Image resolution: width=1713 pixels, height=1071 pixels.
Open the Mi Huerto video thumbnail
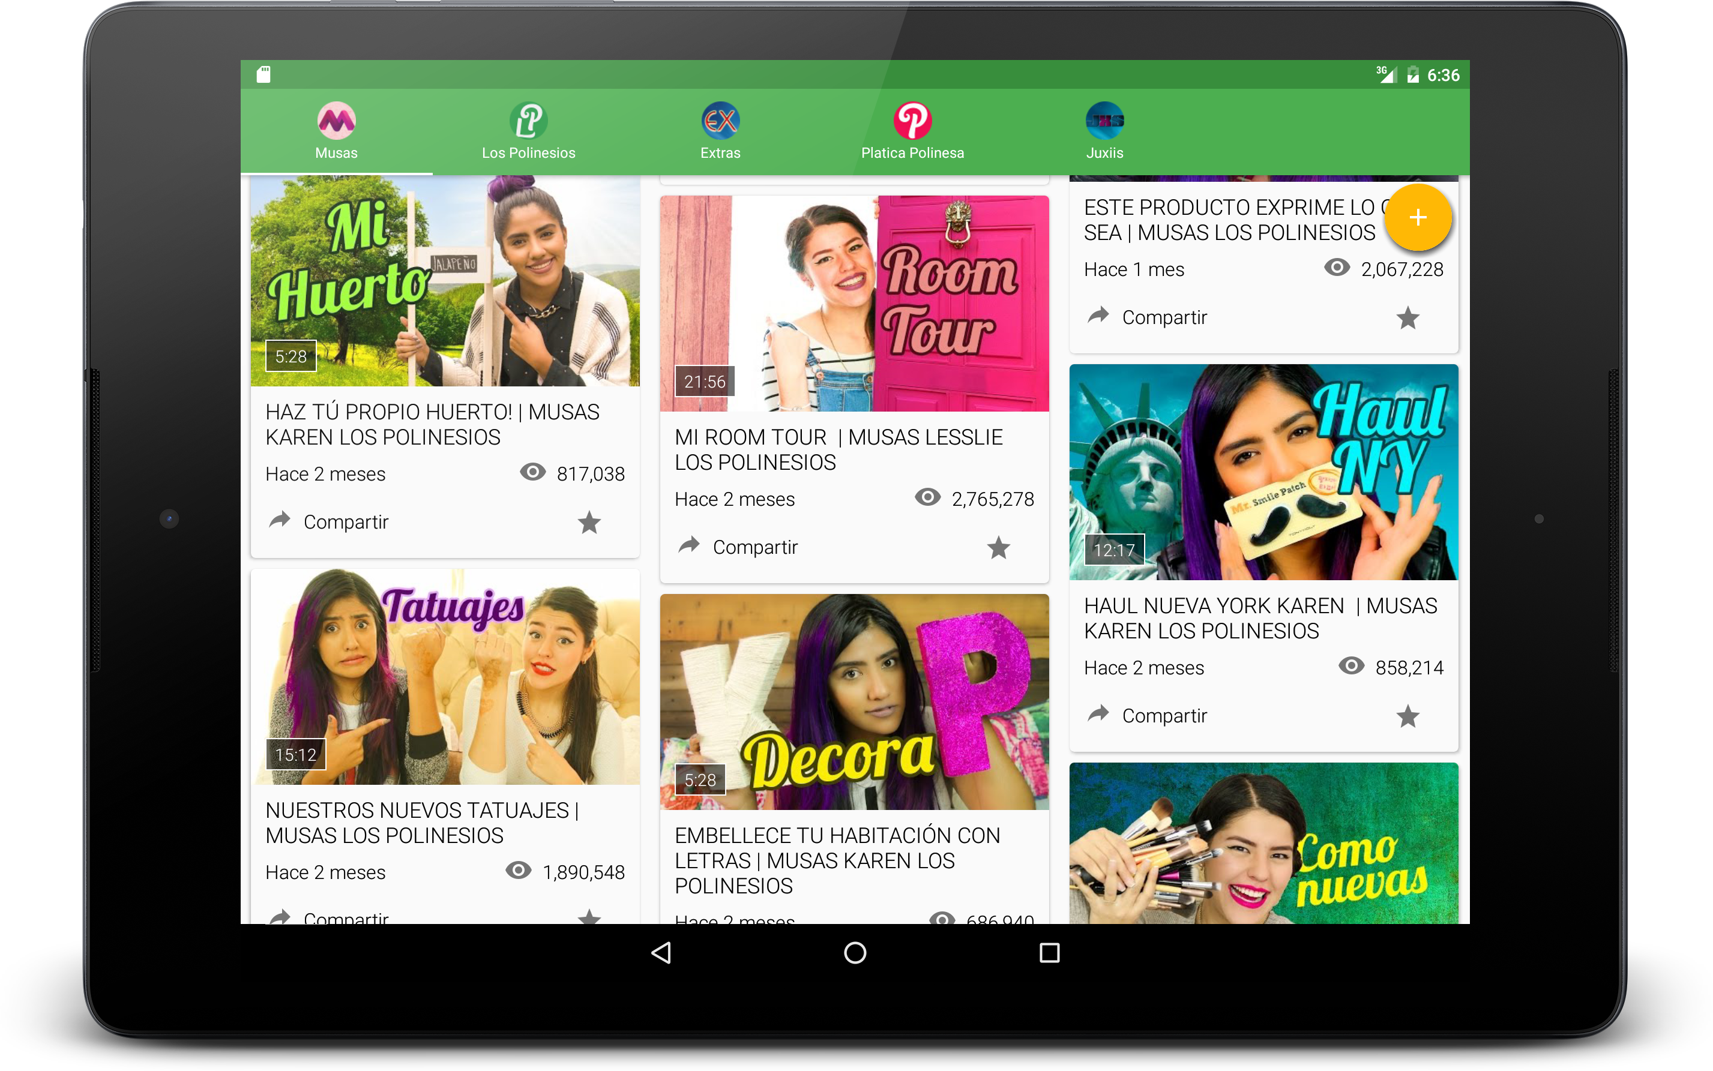(445, 282)
